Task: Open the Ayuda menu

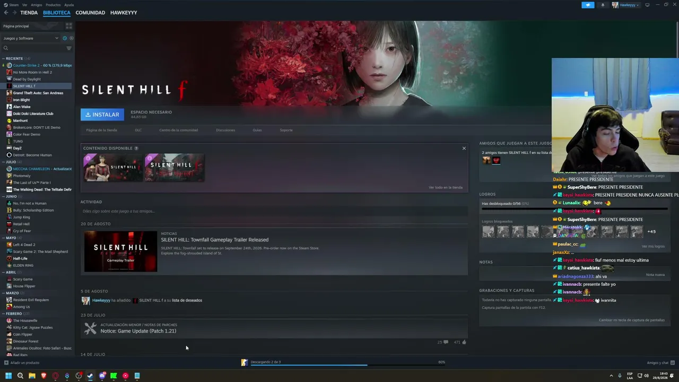Action: click(x=69, y=5)
